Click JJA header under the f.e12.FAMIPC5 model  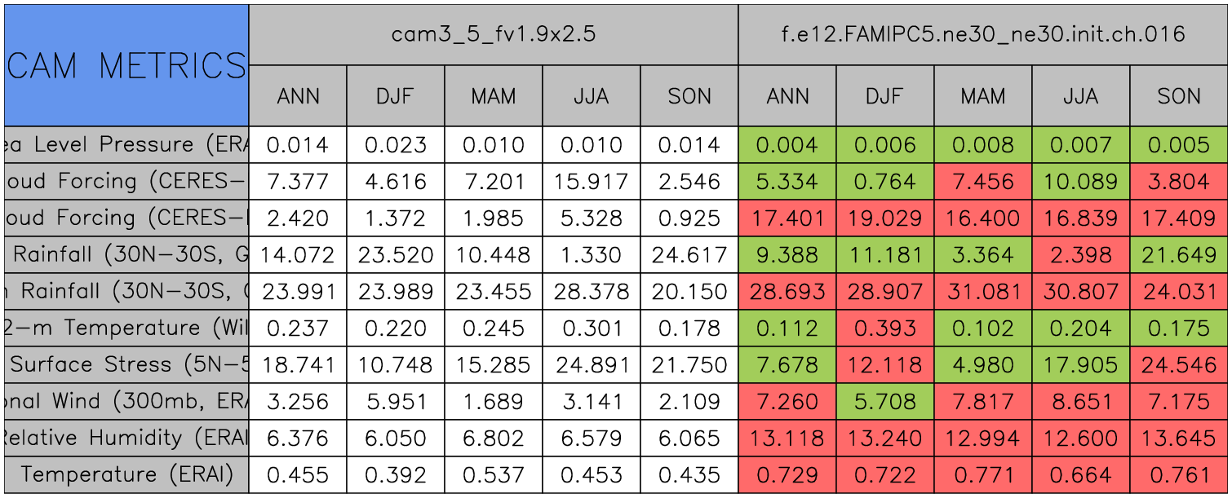tap(1081, 96)
